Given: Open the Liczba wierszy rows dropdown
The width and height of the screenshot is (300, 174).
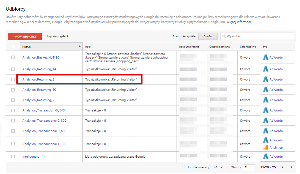Looking at the screenshot, I should pos(218,167).
